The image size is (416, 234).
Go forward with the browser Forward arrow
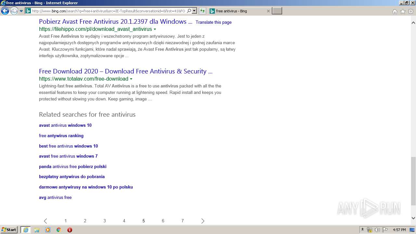coord(14,11)
